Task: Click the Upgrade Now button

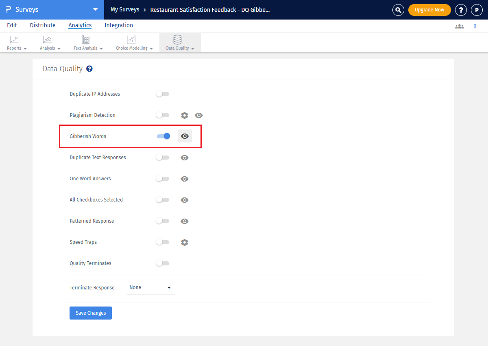Action: (429, 10)
